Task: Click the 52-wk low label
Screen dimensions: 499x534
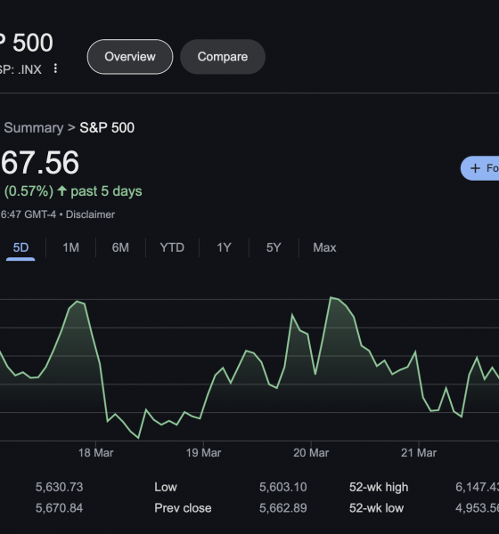Action: point(376,508)
